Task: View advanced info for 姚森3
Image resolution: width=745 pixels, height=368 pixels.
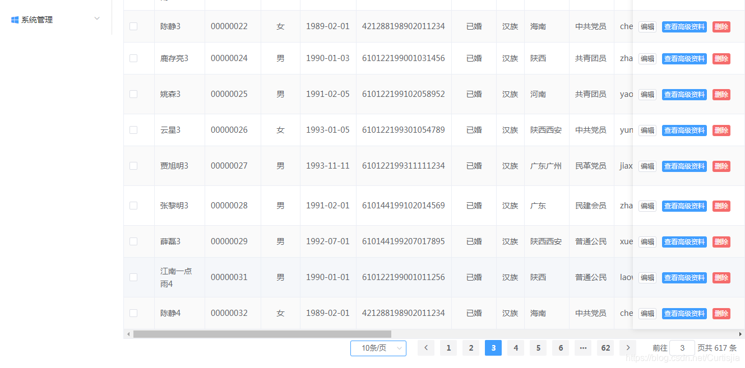Action: 684,94
